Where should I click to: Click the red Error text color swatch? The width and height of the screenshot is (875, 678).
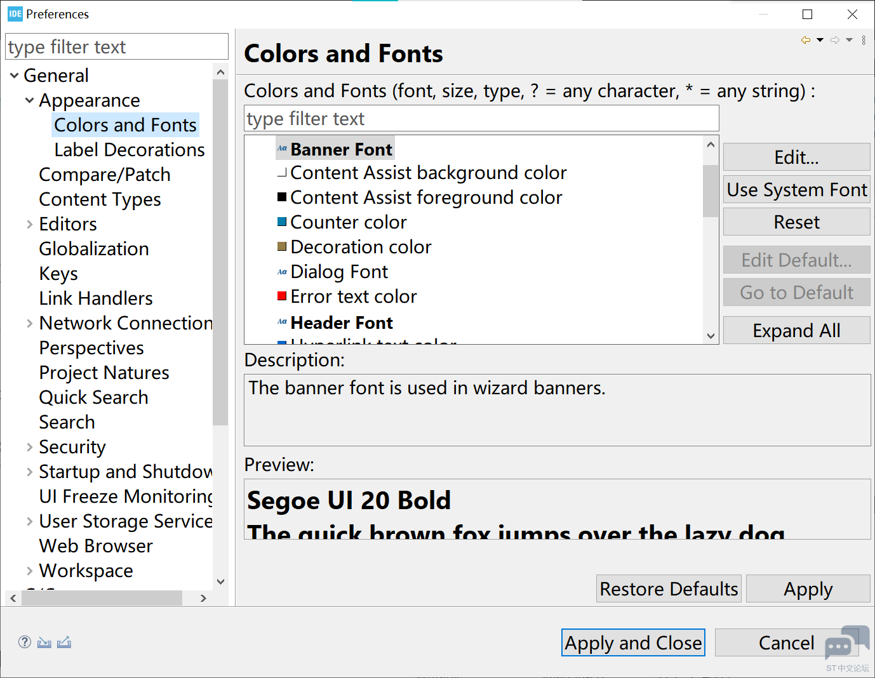(x=282, y=296)
